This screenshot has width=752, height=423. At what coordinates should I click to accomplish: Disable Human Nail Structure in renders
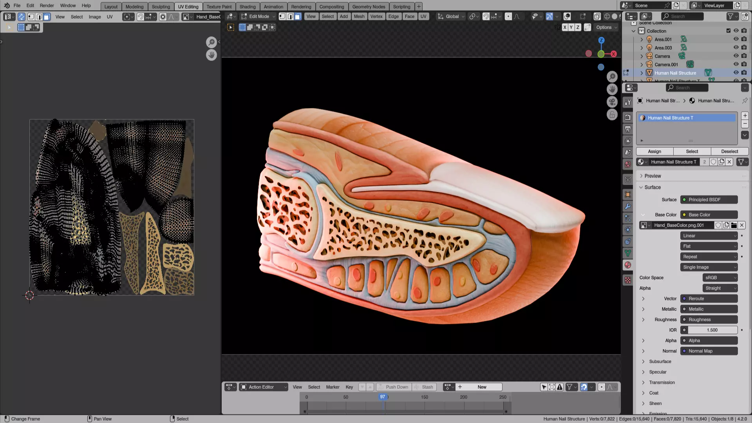click(x=744, y=73)
